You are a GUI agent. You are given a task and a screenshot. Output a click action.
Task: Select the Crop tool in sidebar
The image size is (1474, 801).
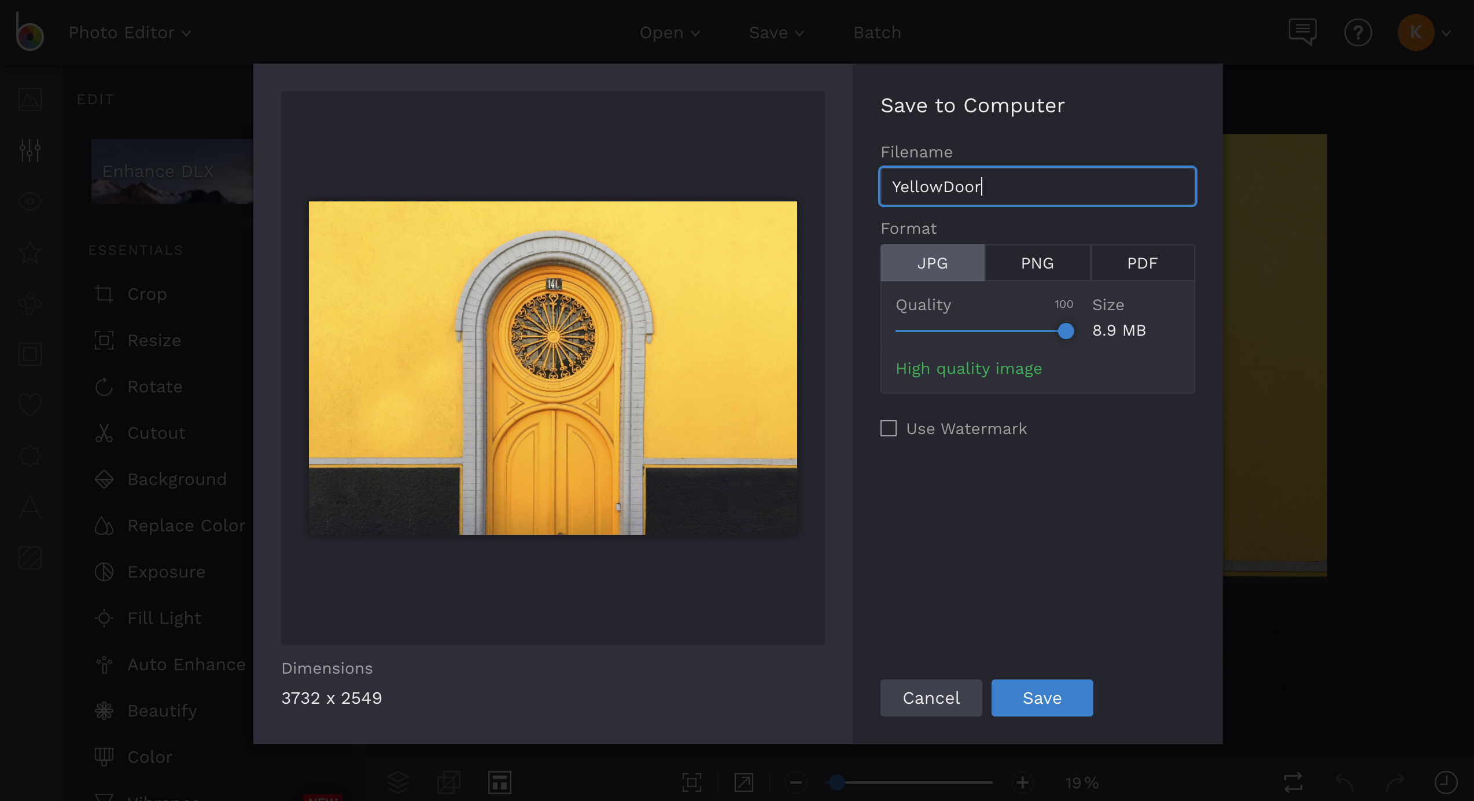coord(146,293)
